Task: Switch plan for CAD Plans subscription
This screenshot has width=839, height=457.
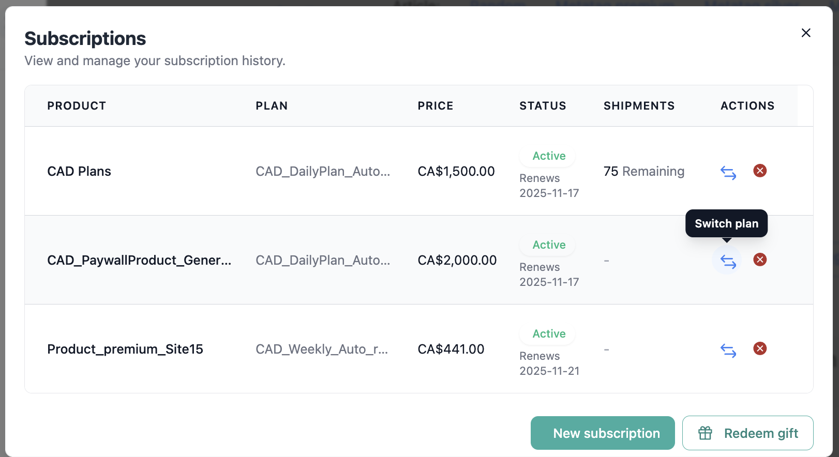Action: [728, 172]
